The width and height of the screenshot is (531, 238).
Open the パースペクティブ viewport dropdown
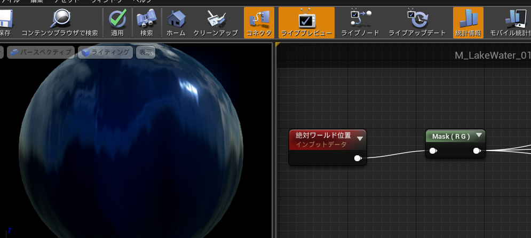41,52
